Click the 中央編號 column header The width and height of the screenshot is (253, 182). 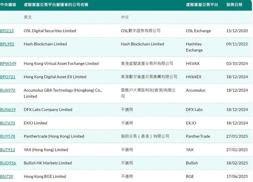tap(8, 5)
